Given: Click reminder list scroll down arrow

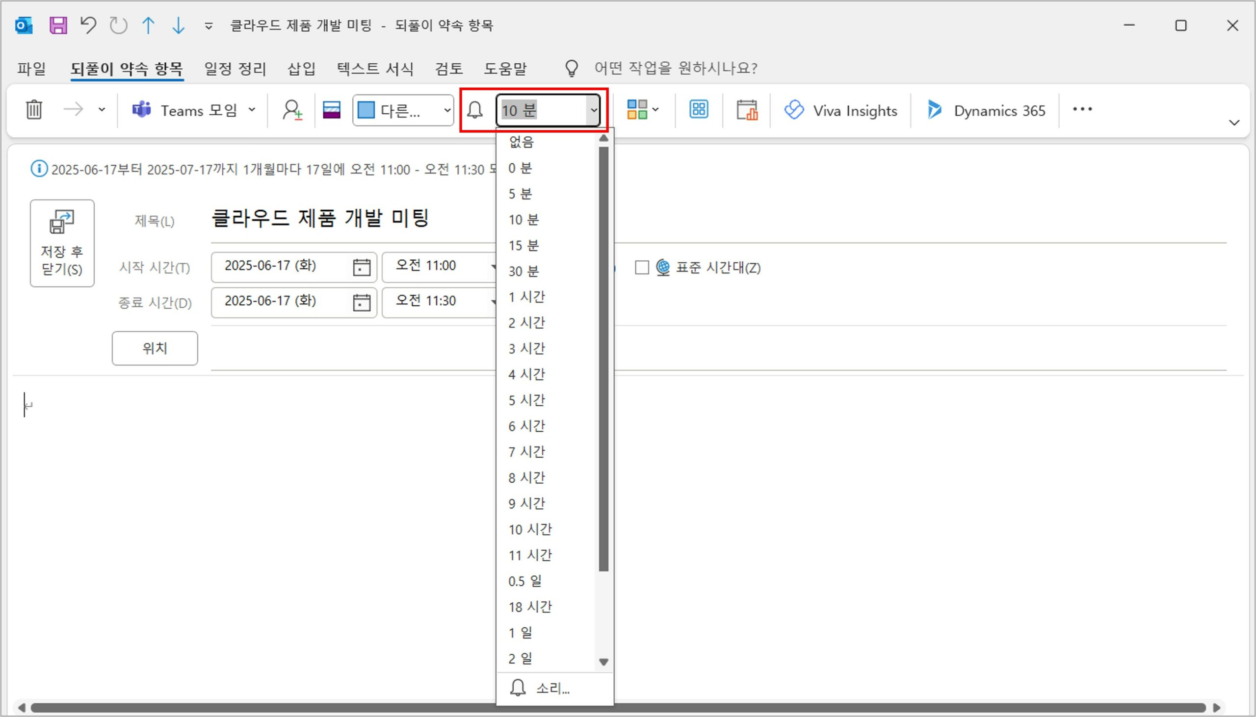Looking at the screenshot, I should pyautogui.click(x=603, y=662).
